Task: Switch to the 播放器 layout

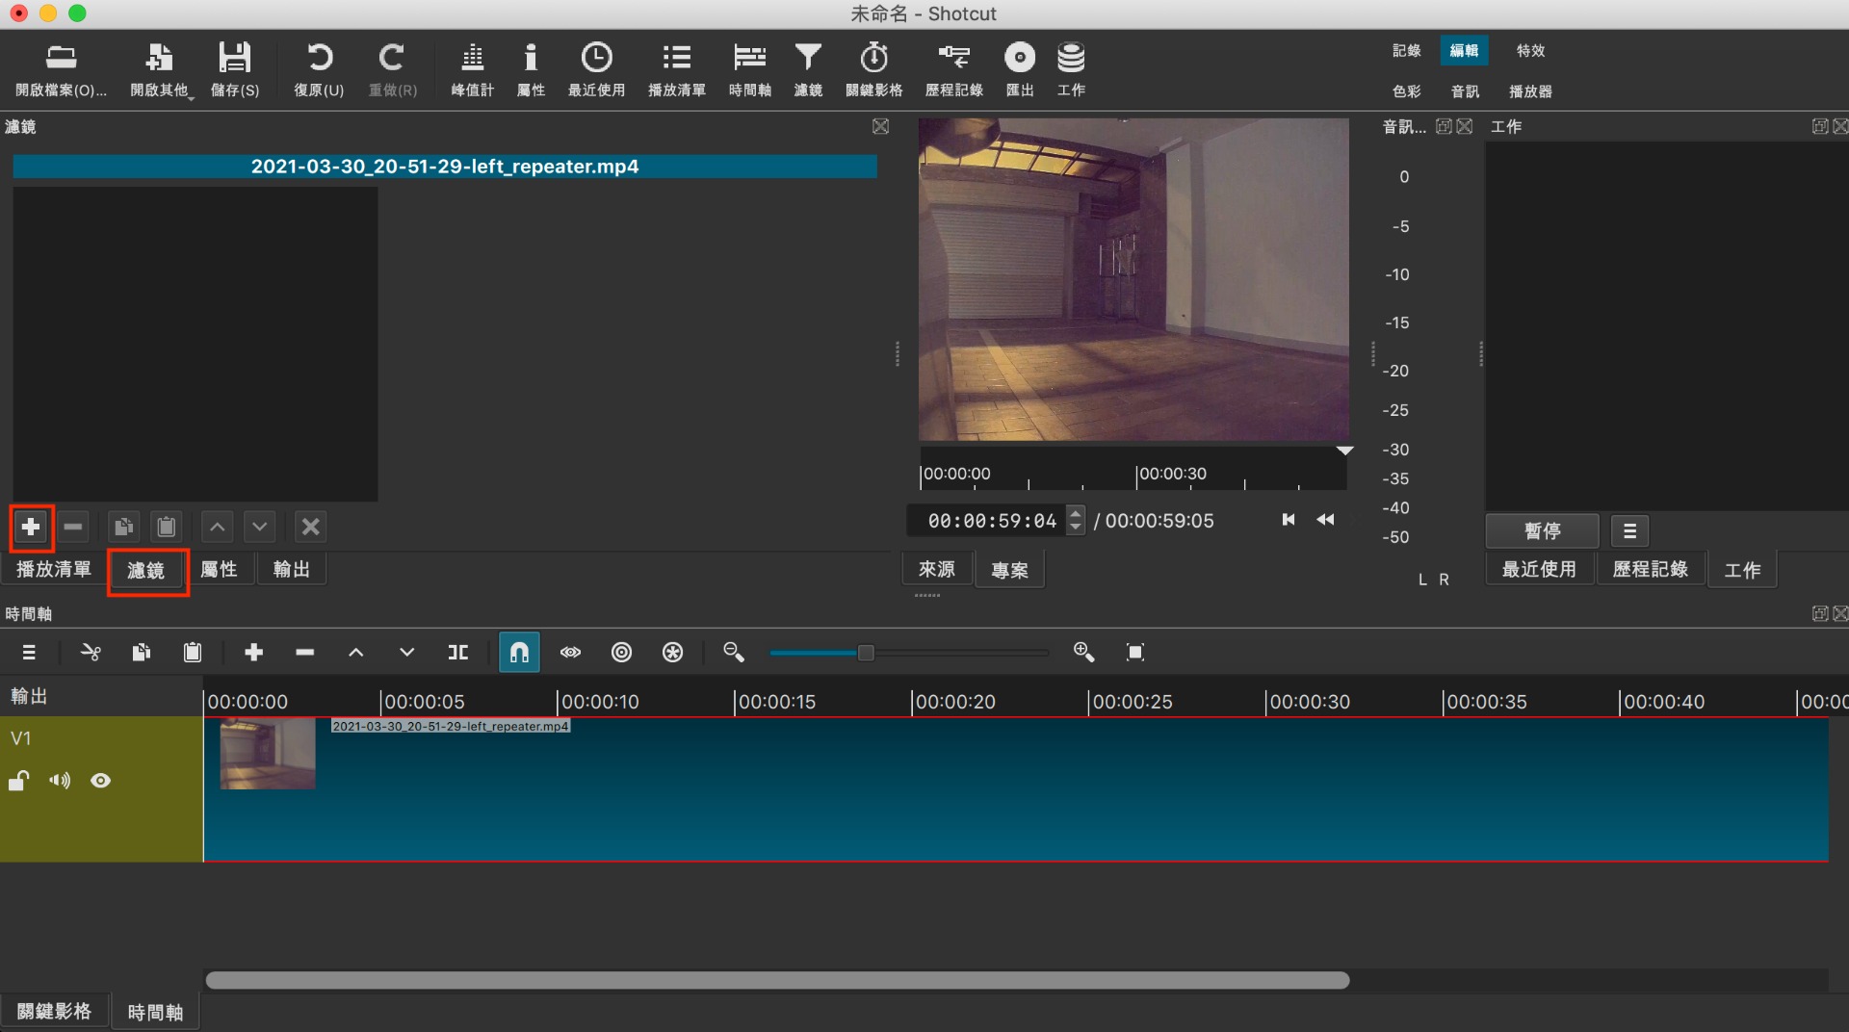Action: point(1530,91)
